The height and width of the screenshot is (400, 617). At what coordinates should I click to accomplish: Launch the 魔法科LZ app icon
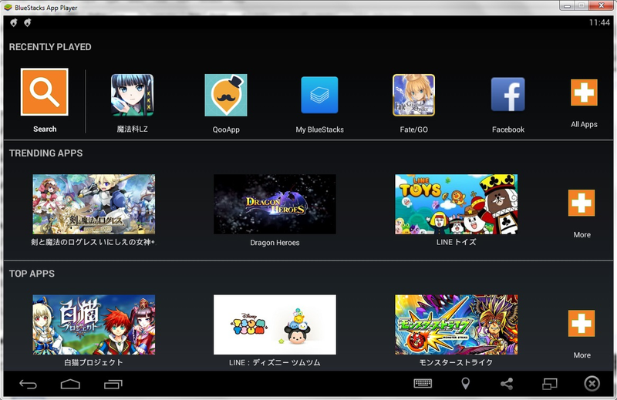click(x=132, y=95)
